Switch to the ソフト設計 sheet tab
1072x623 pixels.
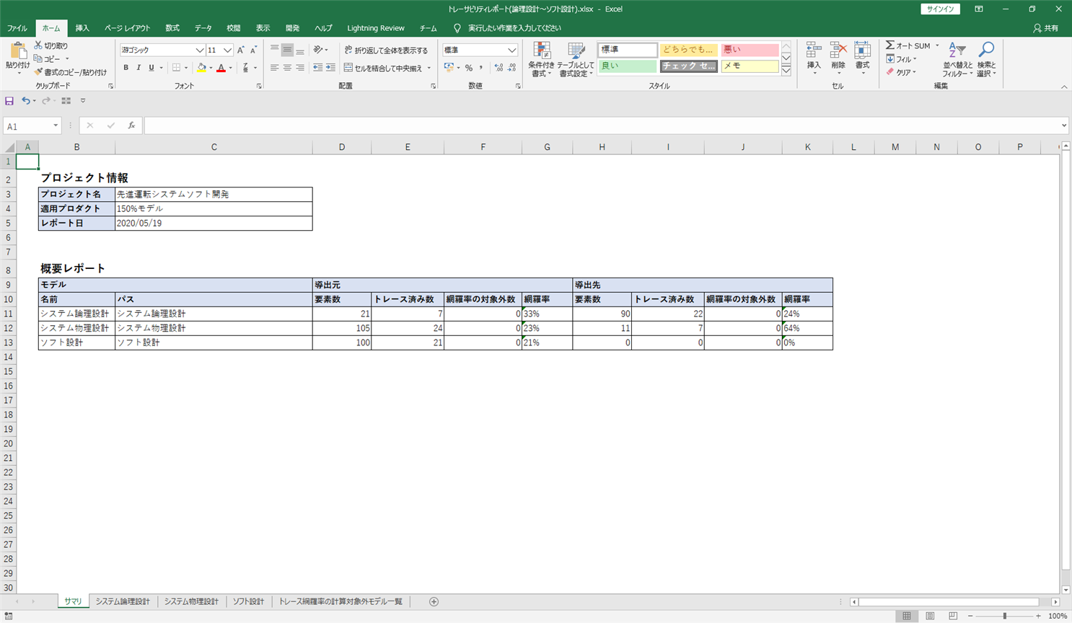tap(248, 601)
